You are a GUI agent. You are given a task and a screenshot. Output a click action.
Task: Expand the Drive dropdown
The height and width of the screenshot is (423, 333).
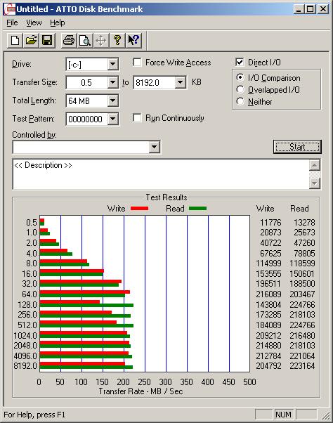(x=112, y=64)
